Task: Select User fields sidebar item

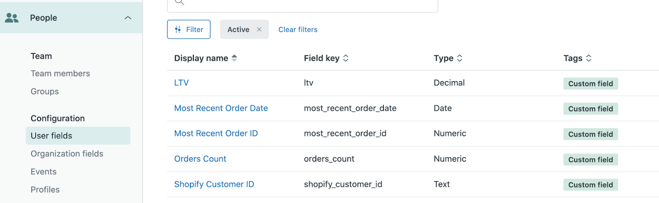Action: click(78, 136)
